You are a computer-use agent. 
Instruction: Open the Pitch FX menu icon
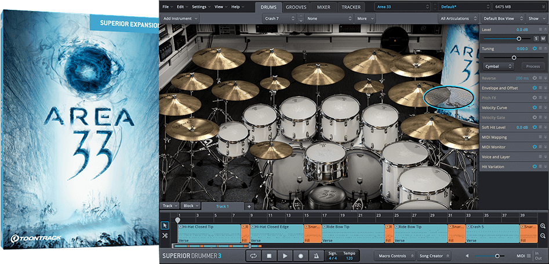(540, 98)
